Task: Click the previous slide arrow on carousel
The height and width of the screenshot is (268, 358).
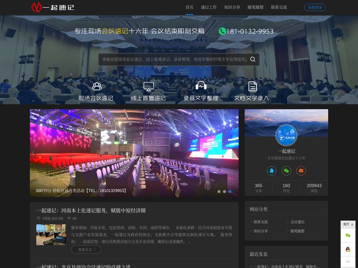Action: click(x=33, y=153)
